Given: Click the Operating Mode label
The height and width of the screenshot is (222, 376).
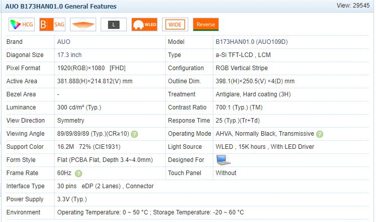Looking at the screenshot, I should pyautogui.click(x=189, y=134).
